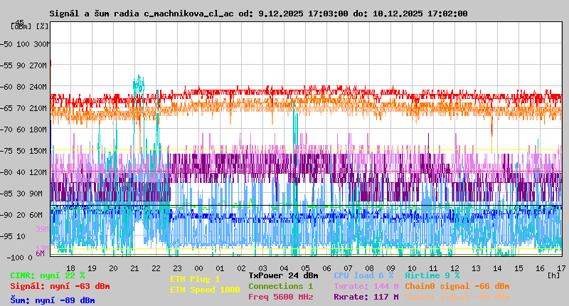Select the cyan Airtime 9 % legend entry

click(432, 275)
